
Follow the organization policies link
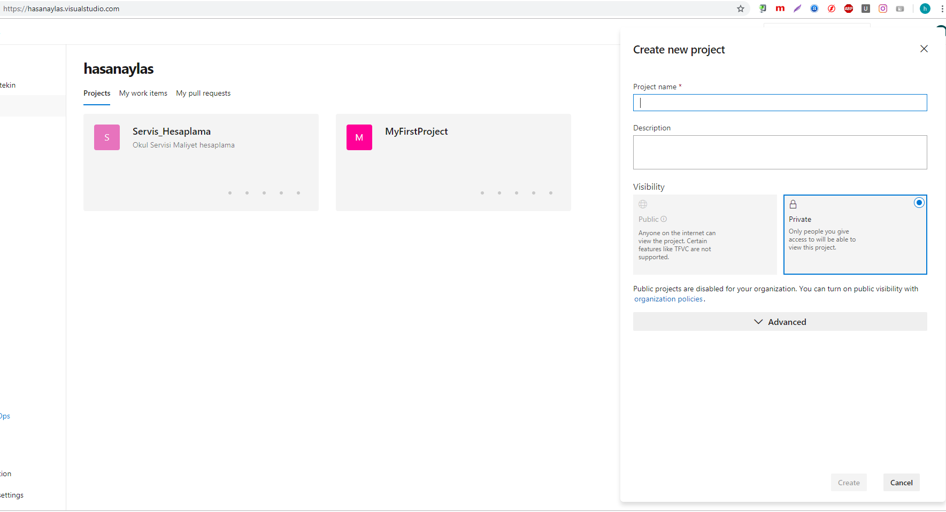pos(668,299)
